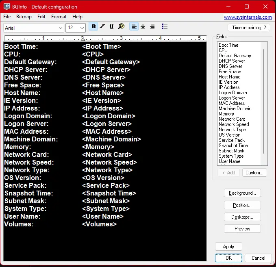Open the Edit menu

coord(41,17)
